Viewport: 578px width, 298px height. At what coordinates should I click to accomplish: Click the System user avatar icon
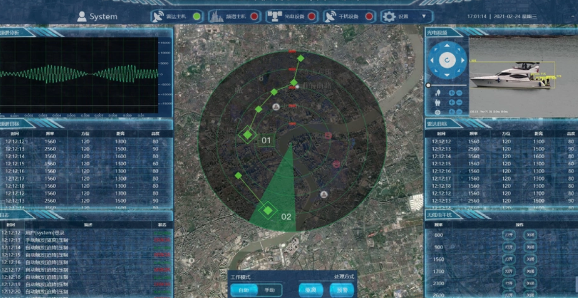(82, 16)
